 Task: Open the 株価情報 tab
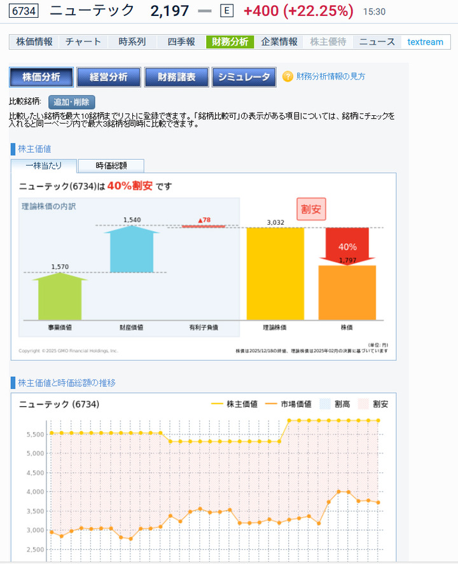[34, 42]
